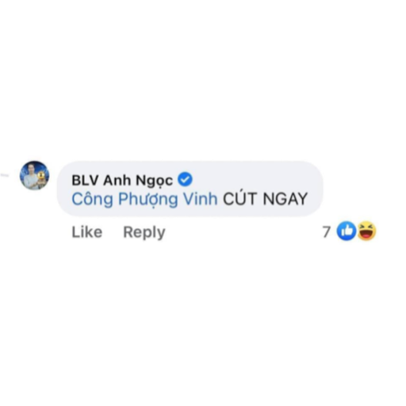Open the blue thumbs-up reaction icon
The width and height of the screenshot is (406, 406).
[347, 231]
